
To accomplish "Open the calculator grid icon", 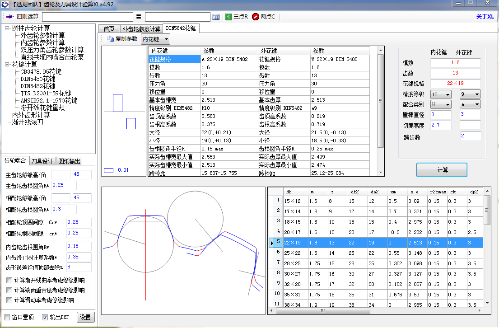I will [x=216, y=17].
